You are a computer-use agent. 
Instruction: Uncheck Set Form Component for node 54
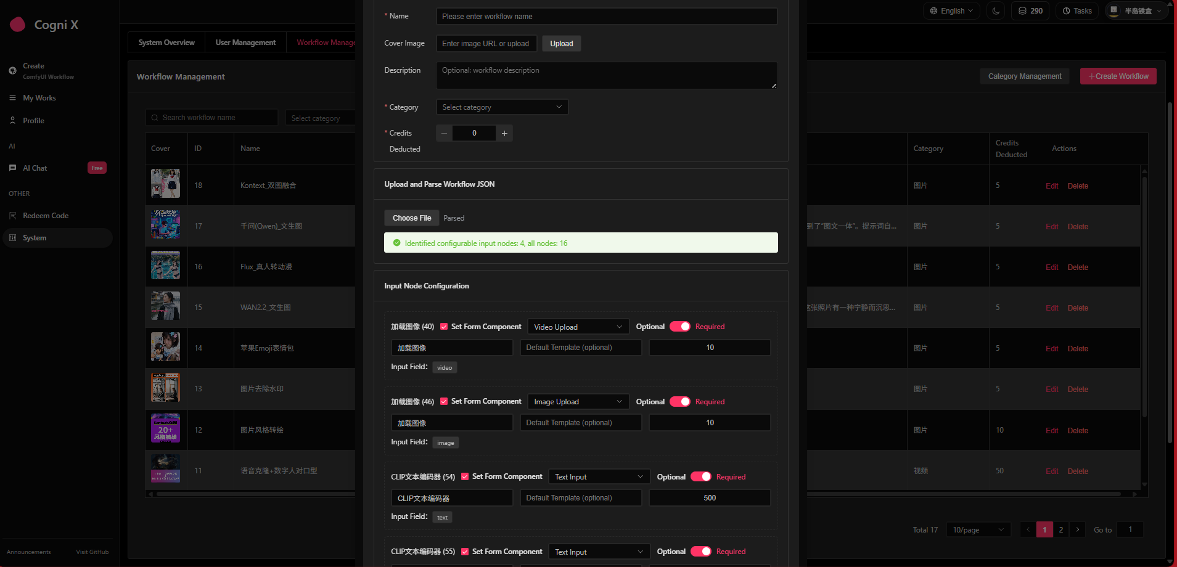coord(465,477)
